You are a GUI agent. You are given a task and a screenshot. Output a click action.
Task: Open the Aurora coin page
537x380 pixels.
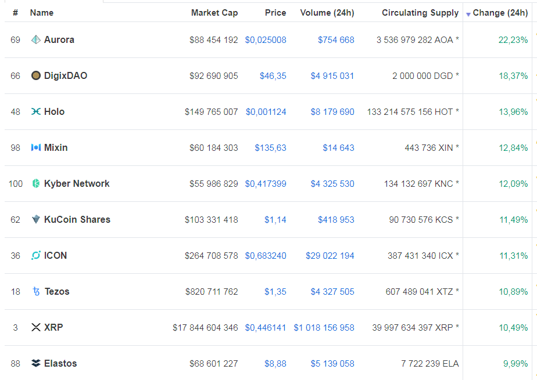59,39
